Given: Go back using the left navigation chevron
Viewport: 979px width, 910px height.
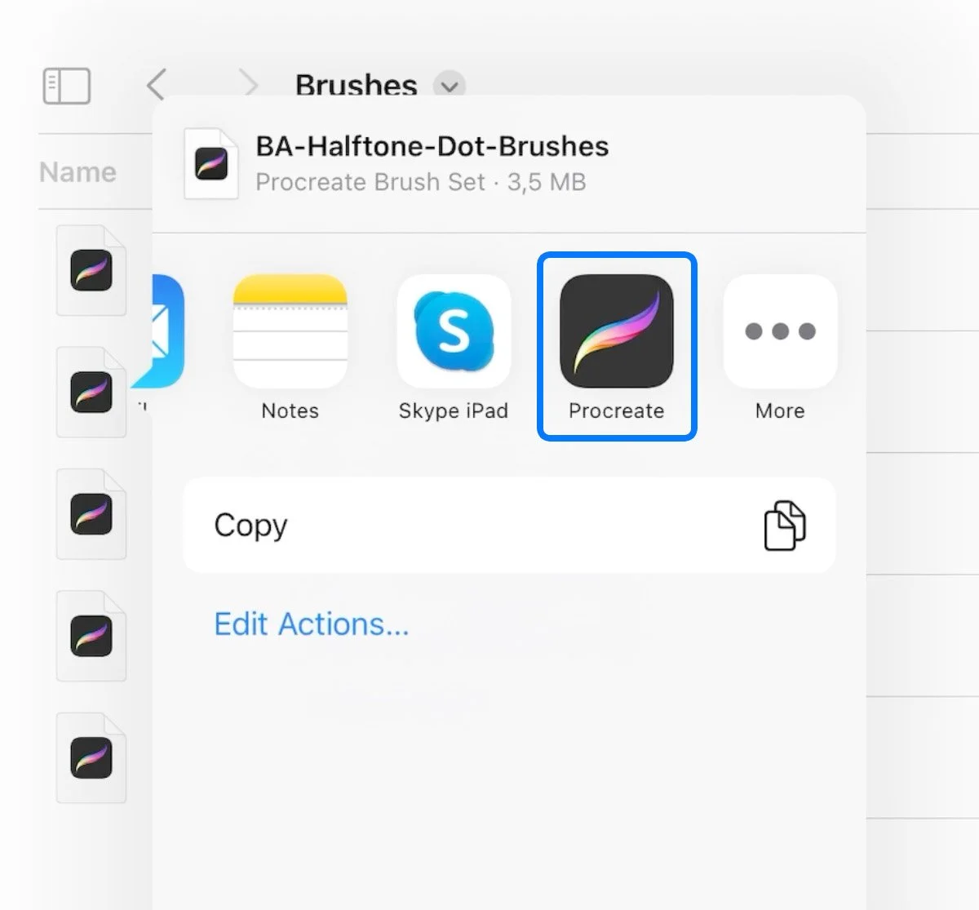Looking at the screenshot, I should [x=156, y=84].
